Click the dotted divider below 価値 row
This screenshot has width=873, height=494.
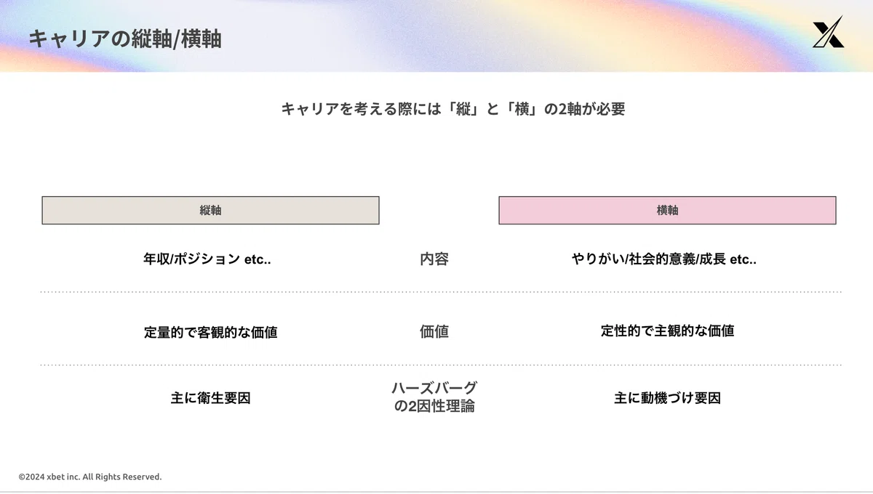click(x=441, y=365)
